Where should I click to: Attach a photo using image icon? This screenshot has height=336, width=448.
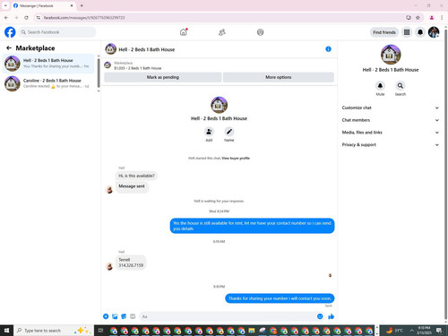coord(115,316)
